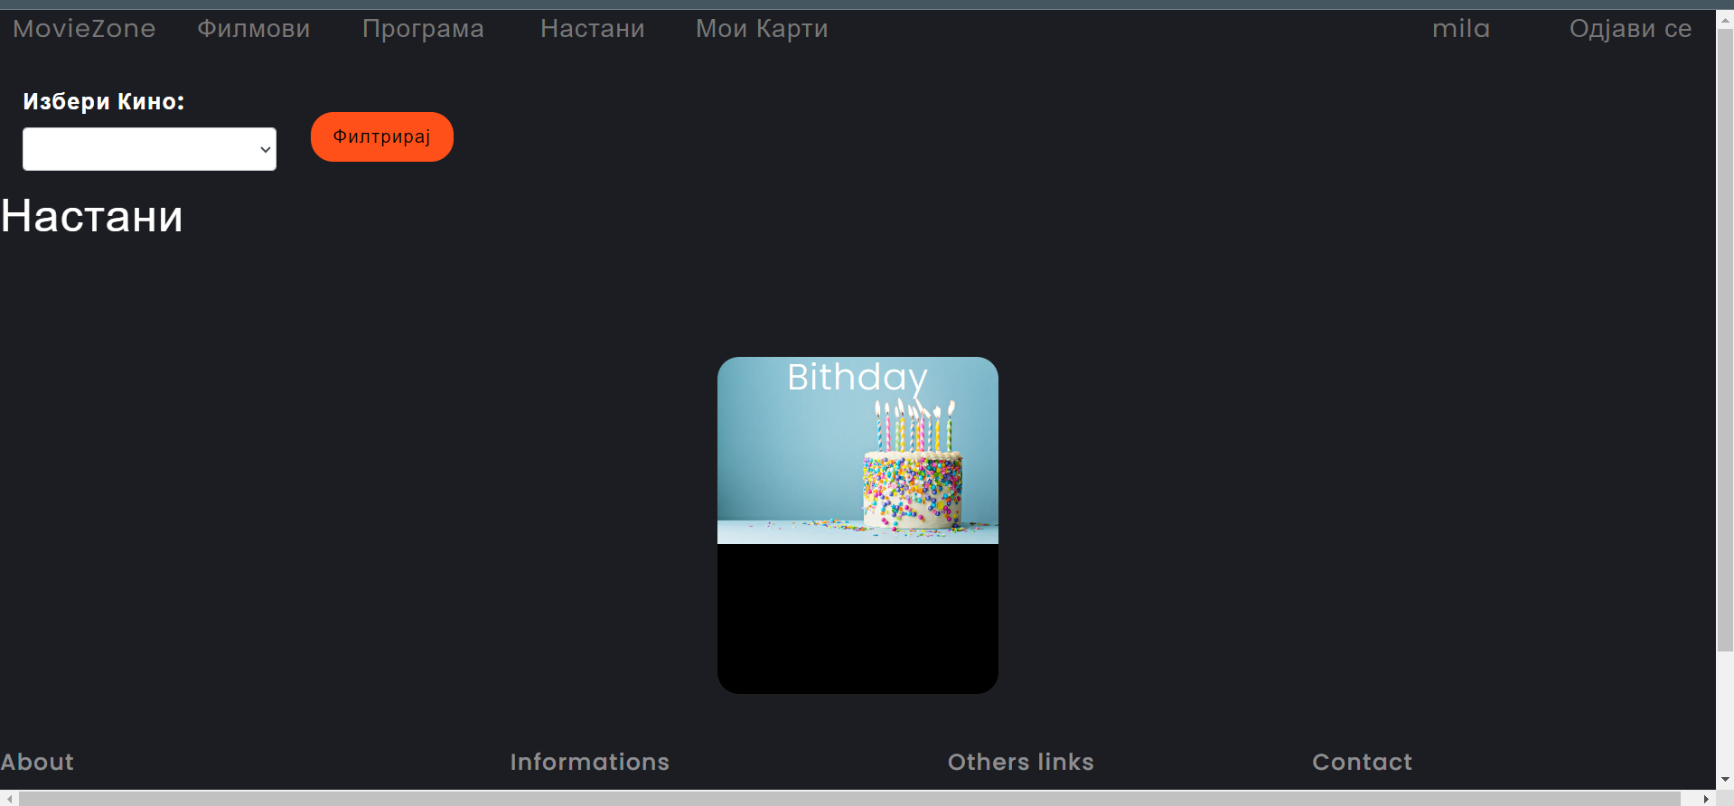Click the Informations footer heading

589,762
